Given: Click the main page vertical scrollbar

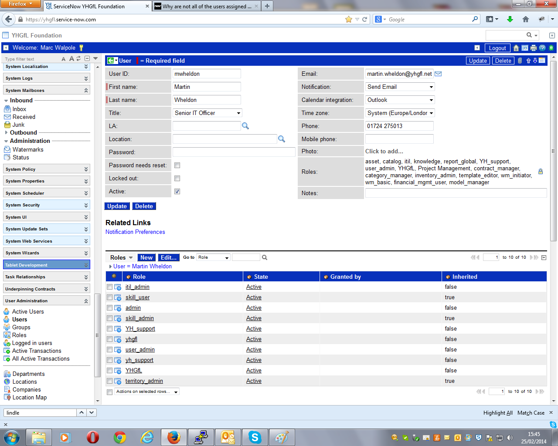Looking at the screenshot, I should (554, 150).
